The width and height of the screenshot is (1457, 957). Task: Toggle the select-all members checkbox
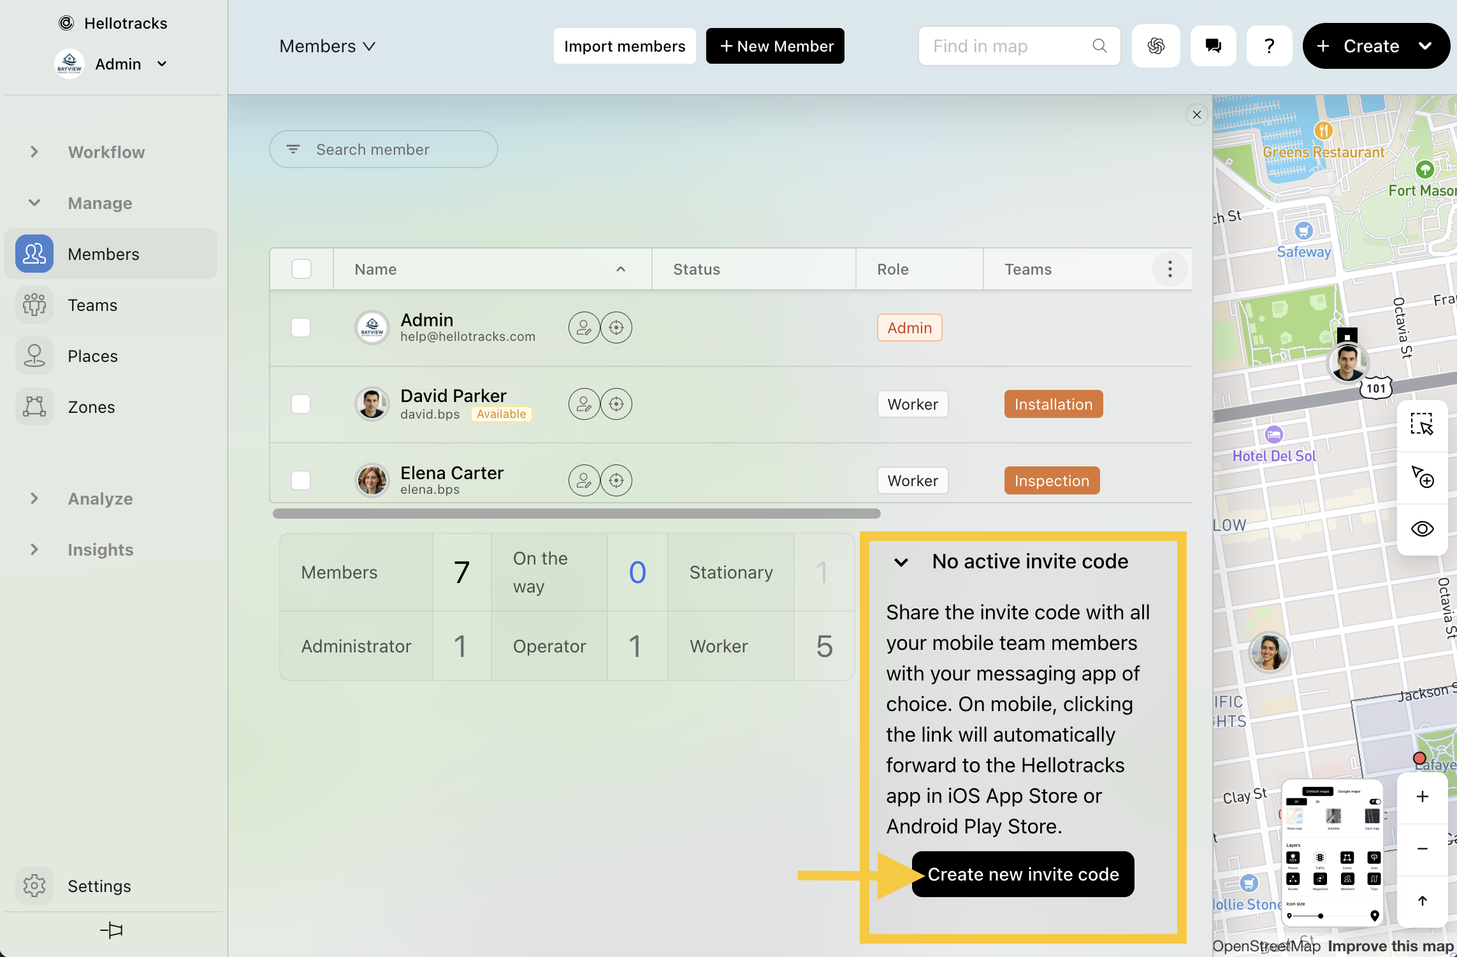301,269
